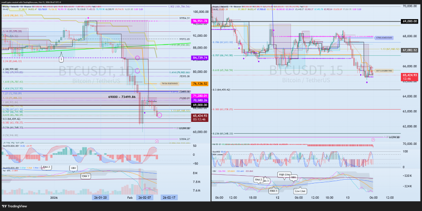Click the OBV callout in the 1D OBV pane
Screen dimensions: 422x211
click(73, 168)
